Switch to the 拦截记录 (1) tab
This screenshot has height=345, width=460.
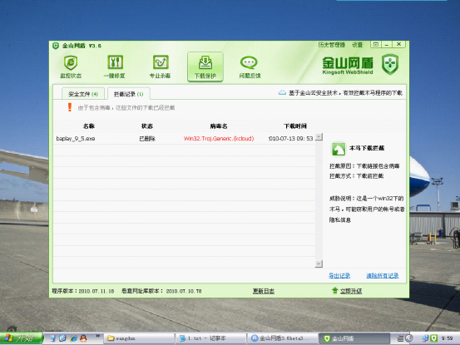click(x=128, y=94)
